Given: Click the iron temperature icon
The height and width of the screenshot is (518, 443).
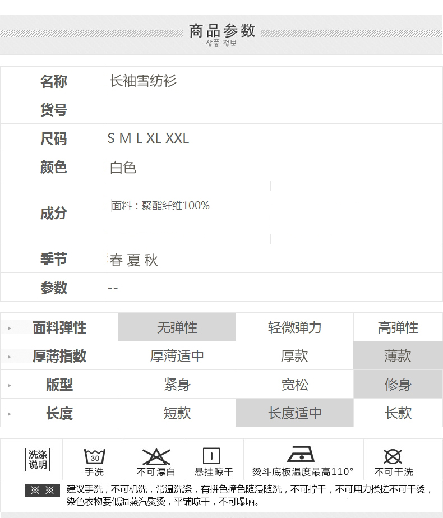Looking at the screenshot, I should tap(301, 454).
